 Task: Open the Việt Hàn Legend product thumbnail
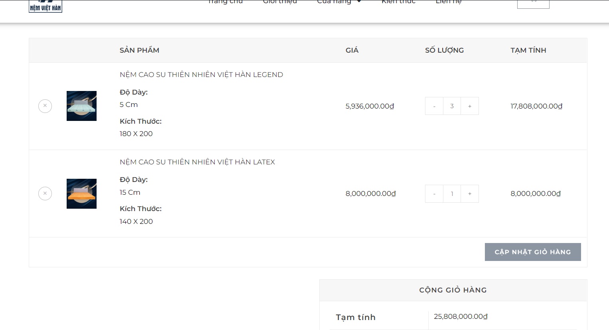(x=81, y=106)
